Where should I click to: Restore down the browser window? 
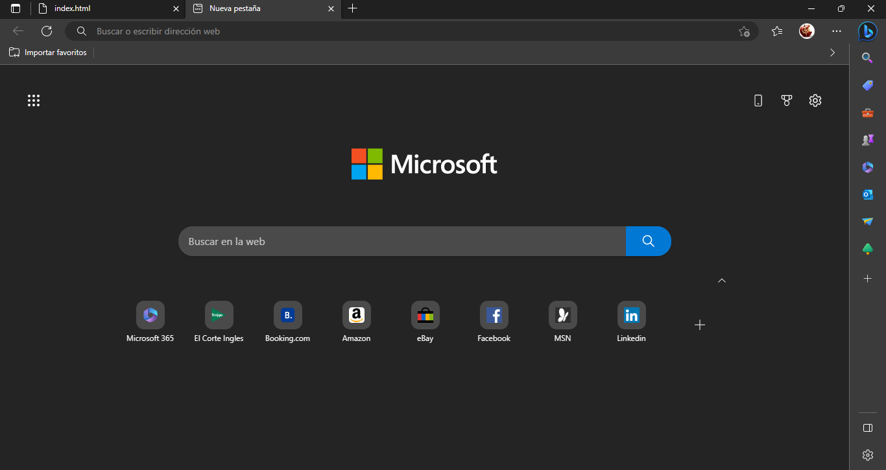tap(841, 8)
